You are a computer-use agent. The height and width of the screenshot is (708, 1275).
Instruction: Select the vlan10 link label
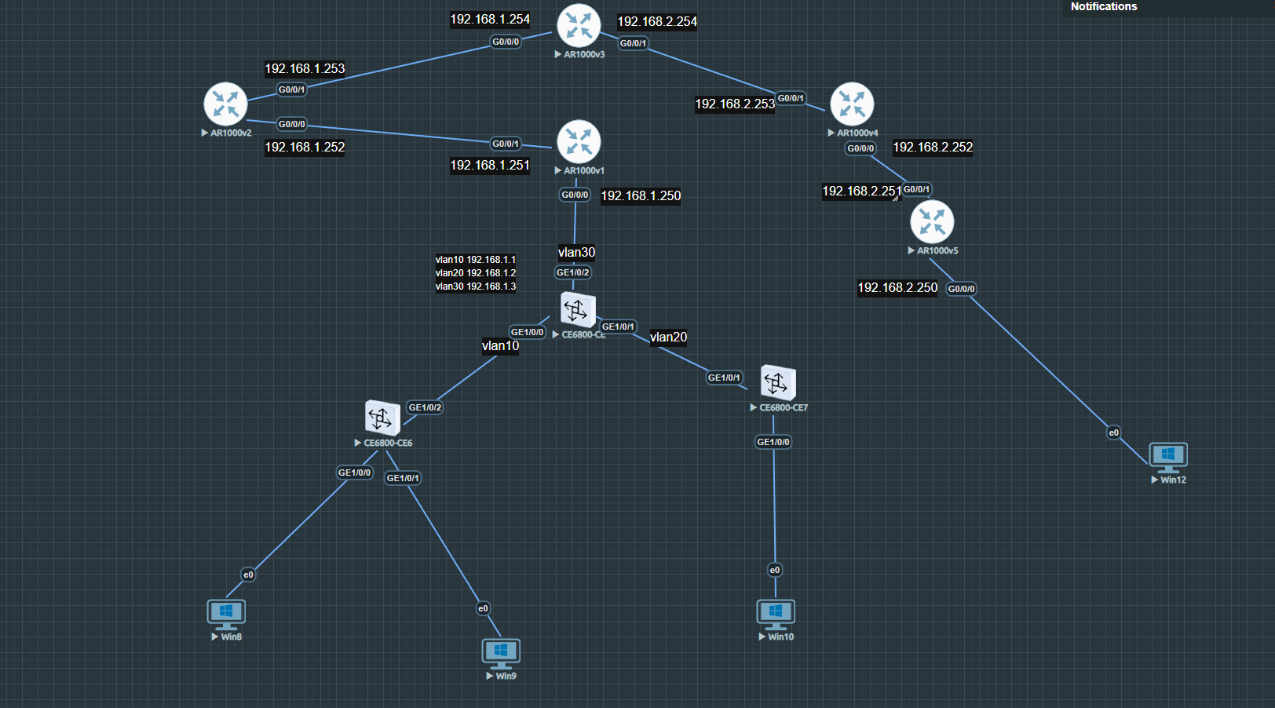coord(500,345)
